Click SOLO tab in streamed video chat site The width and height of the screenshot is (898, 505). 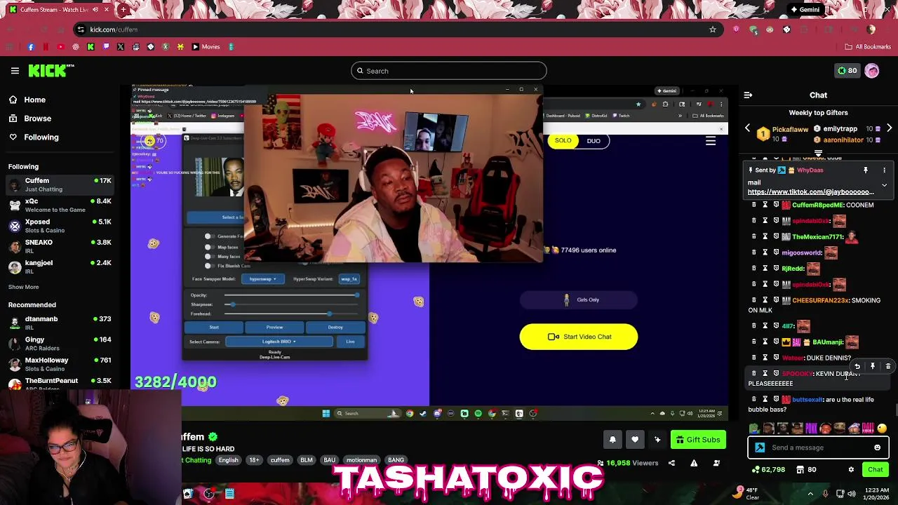pyautogui.click(x=563, y=140)
